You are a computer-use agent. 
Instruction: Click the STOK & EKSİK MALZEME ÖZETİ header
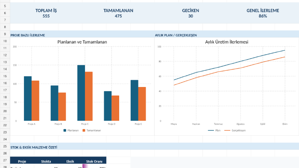[x=34, y=148]
